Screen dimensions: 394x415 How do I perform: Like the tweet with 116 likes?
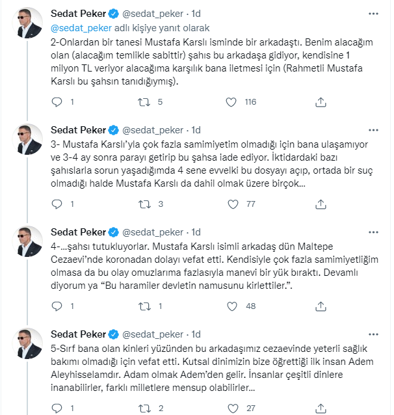(x=231, y=102)
